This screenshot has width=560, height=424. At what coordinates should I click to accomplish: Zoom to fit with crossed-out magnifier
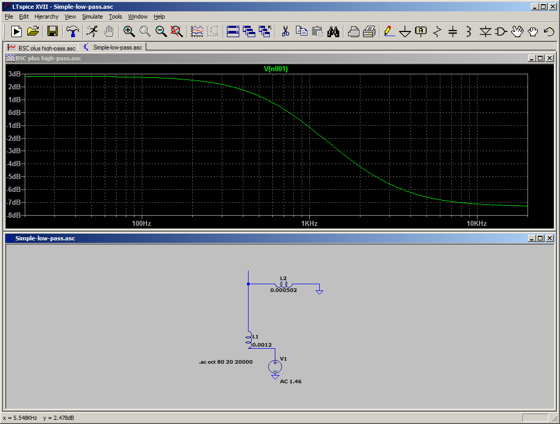tap(177, 32)
